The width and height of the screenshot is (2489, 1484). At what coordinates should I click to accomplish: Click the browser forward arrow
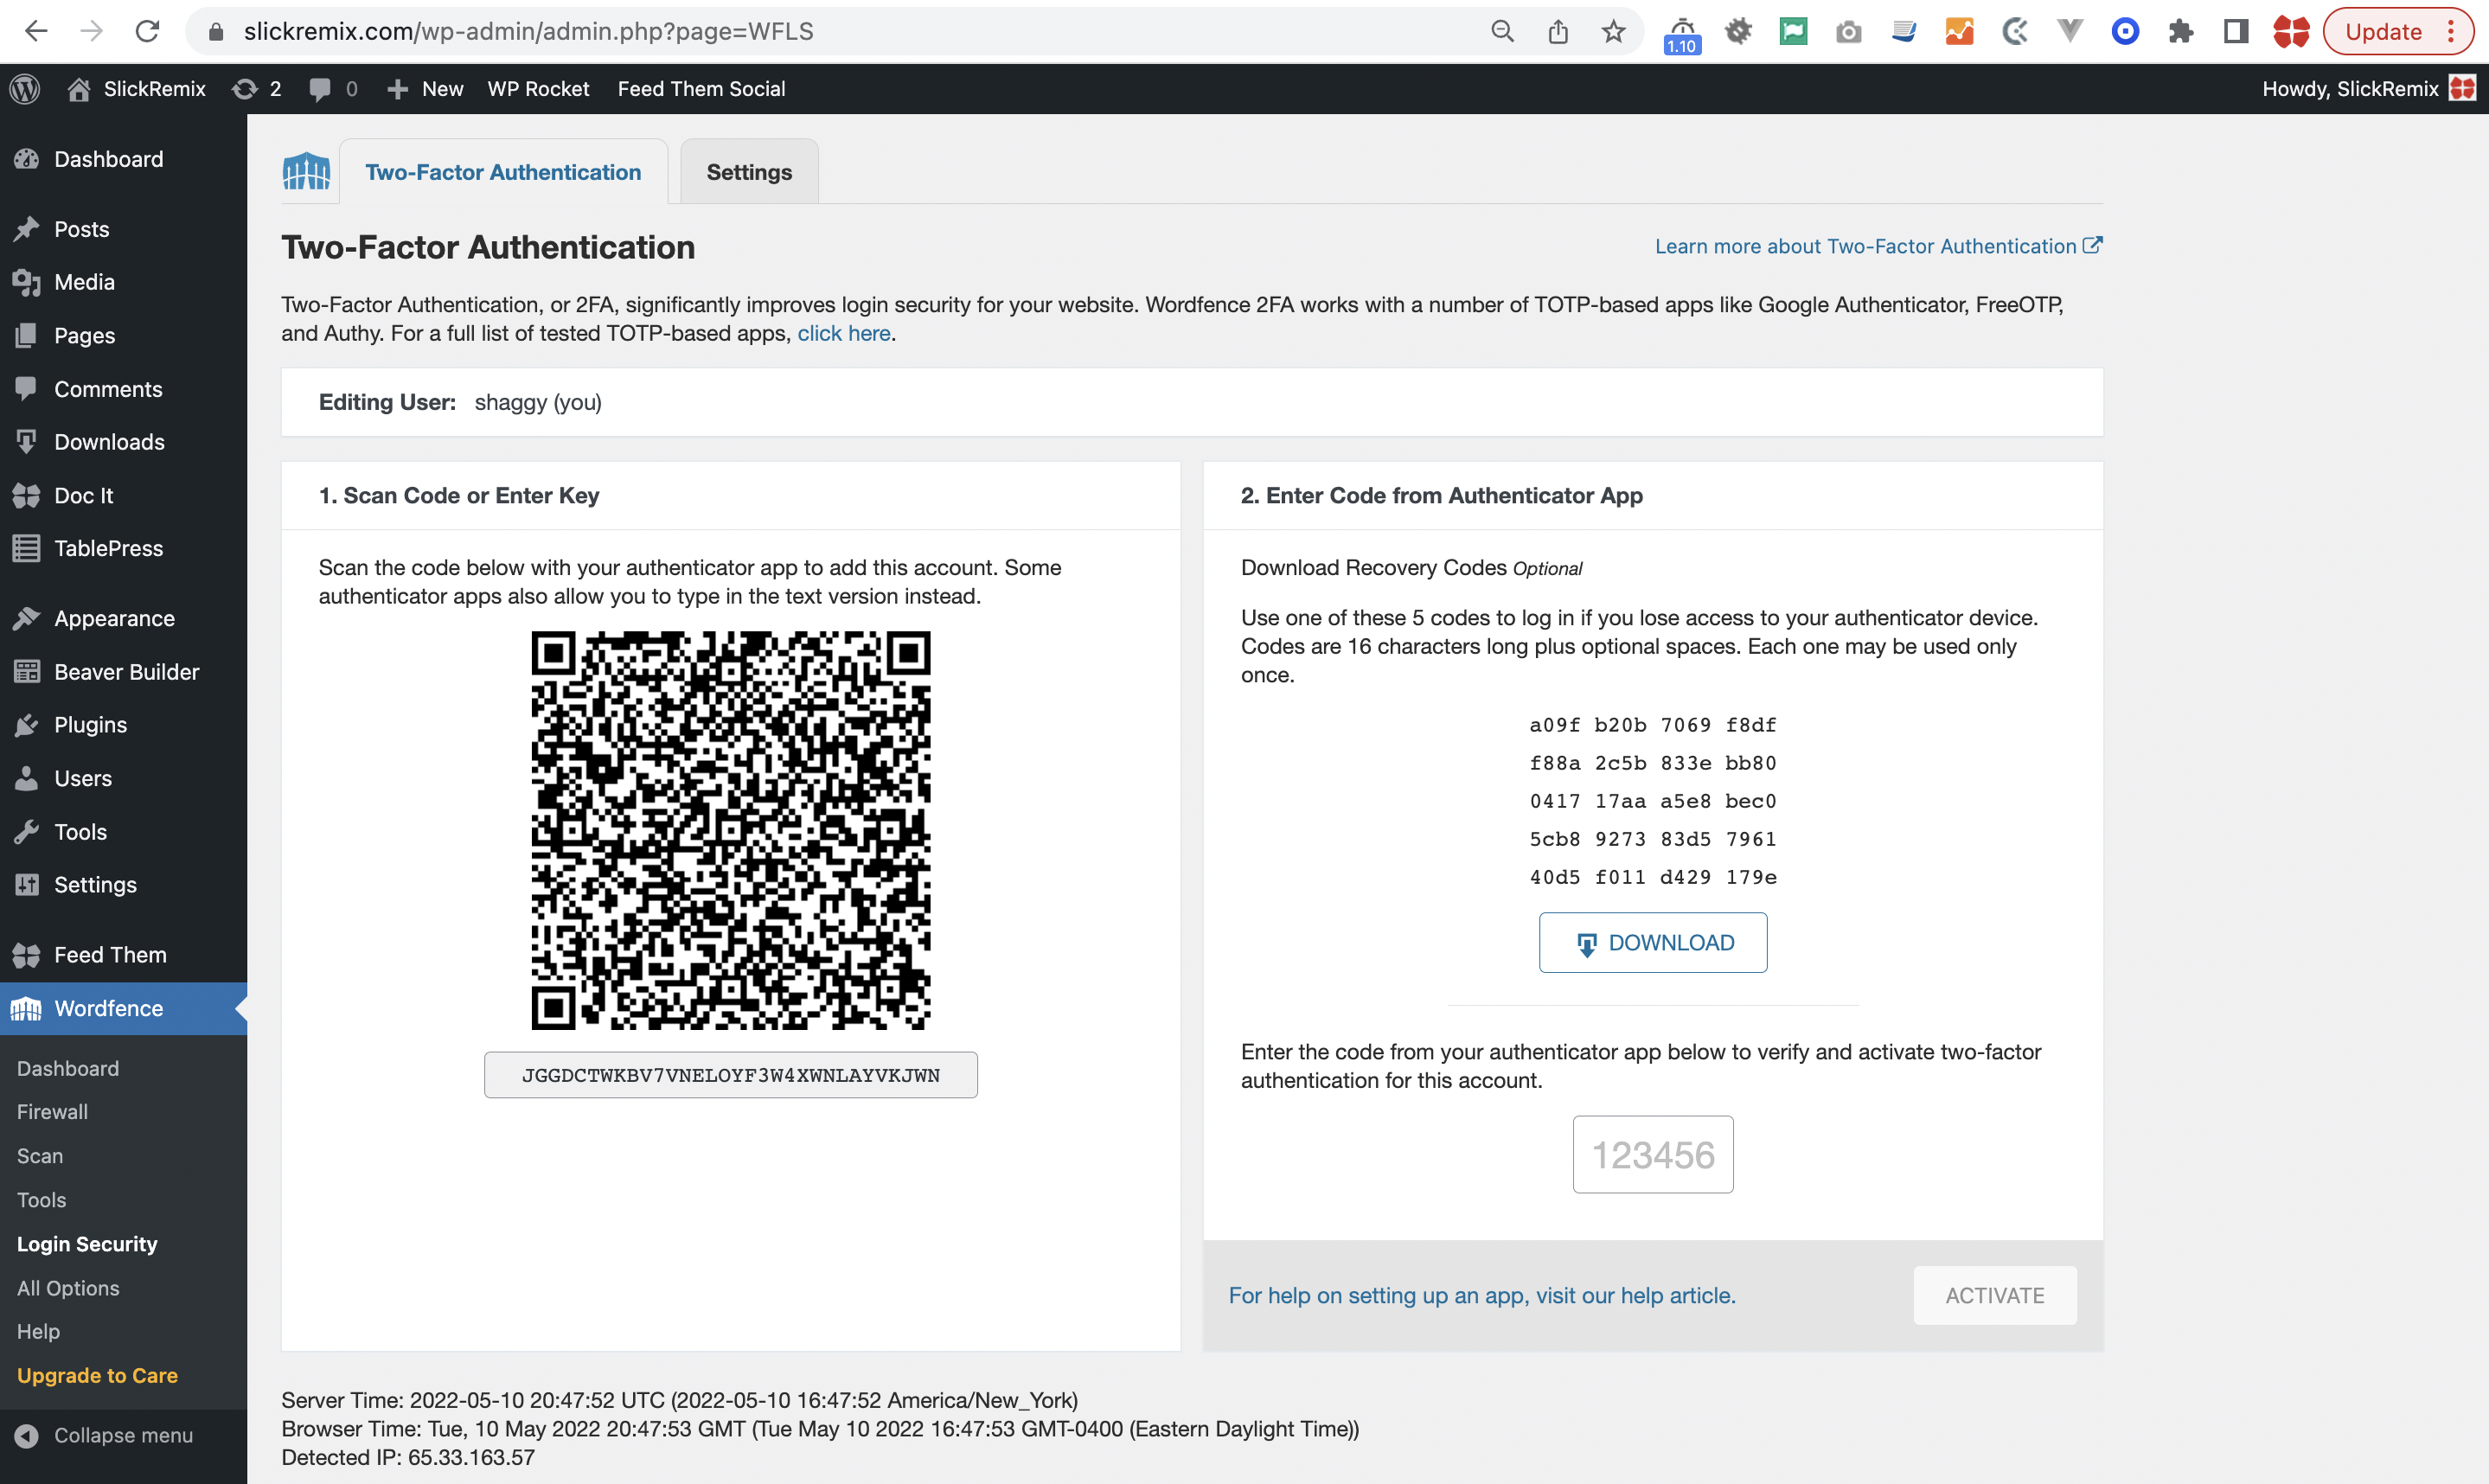point(91,31)
